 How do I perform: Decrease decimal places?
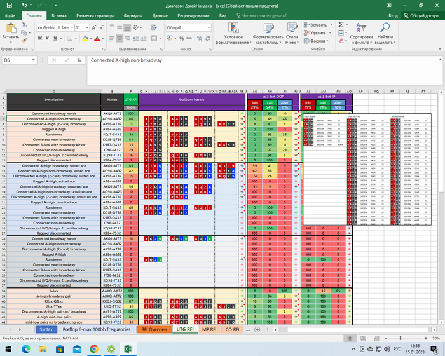207,38
